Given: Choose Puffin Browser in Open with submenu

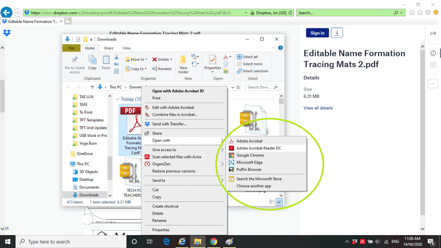Looking at the screenshot, I should coord(266,170).
